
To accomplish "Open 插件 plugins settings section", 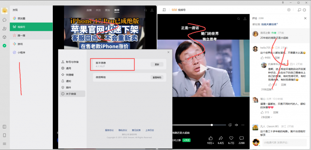I will pyautogui.click(x=72, y=87).
